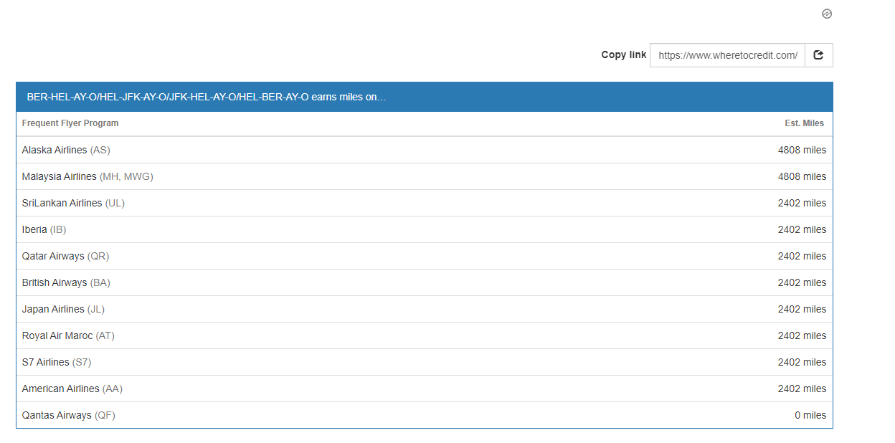
Task: Click Iberia 2402 miles value
Action: click(x=802, y=229)
